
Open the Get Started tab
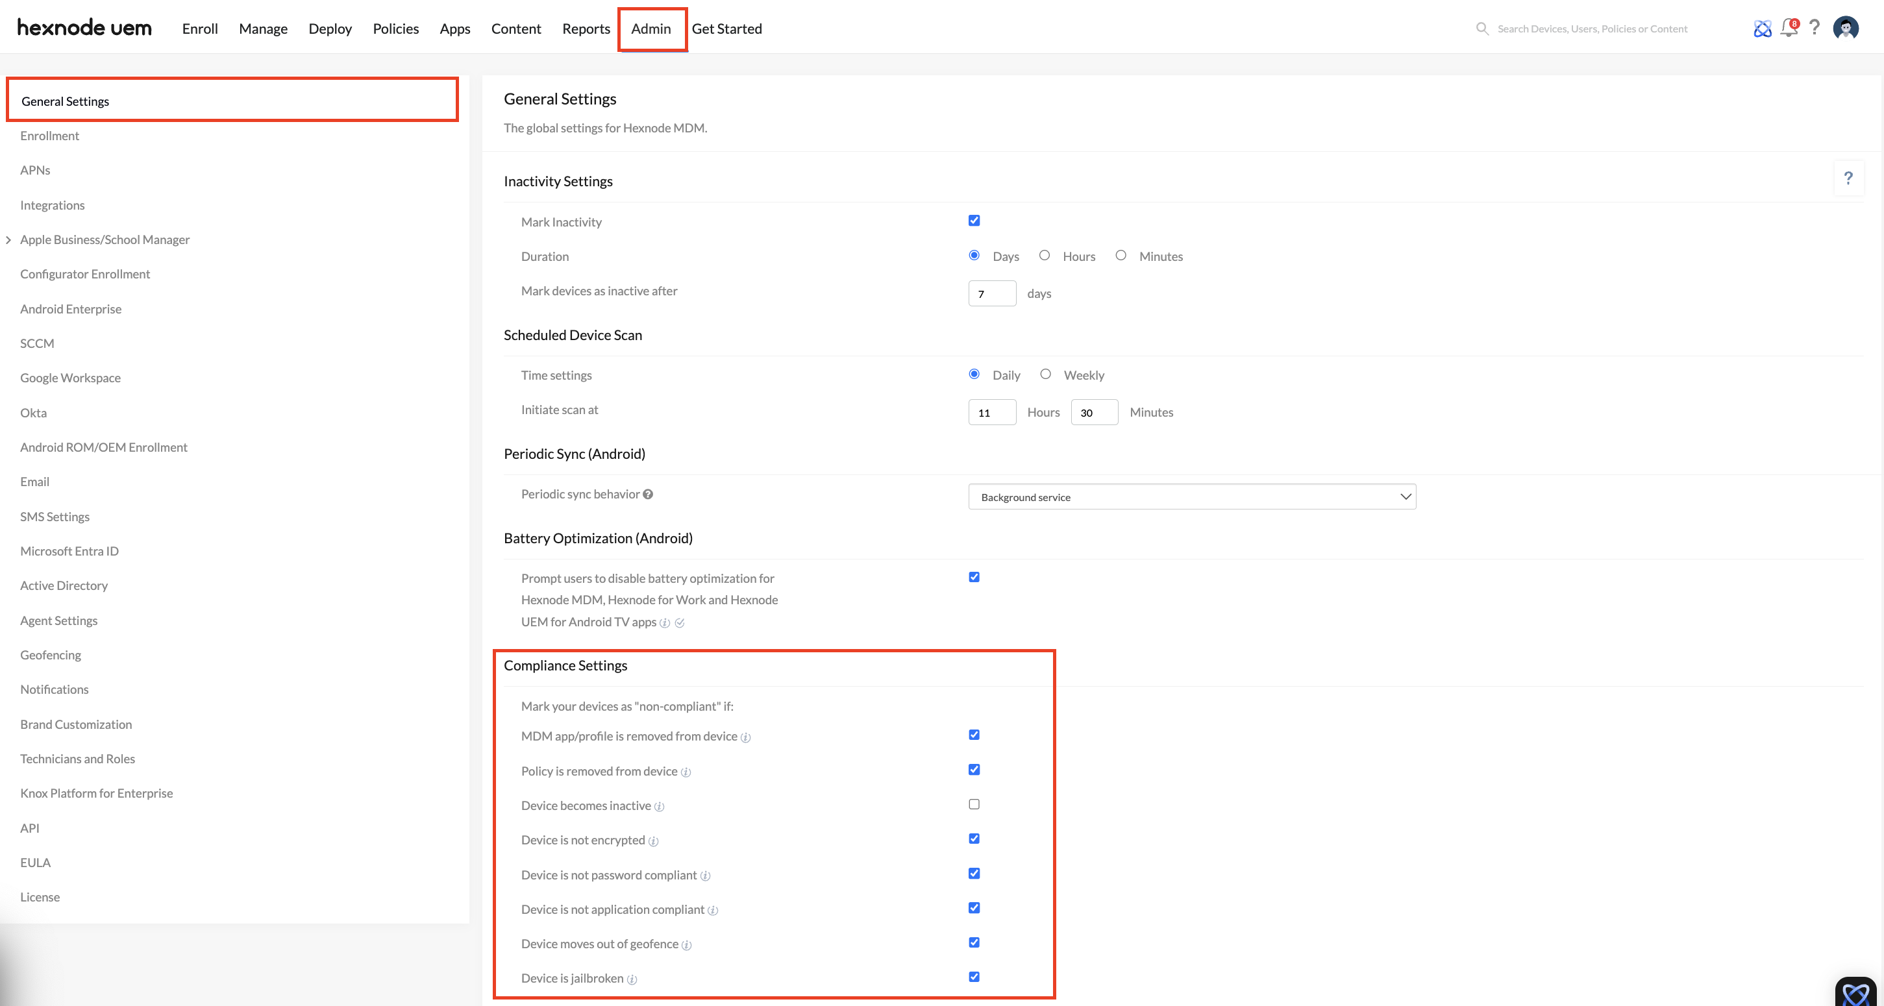pos(727,29)
